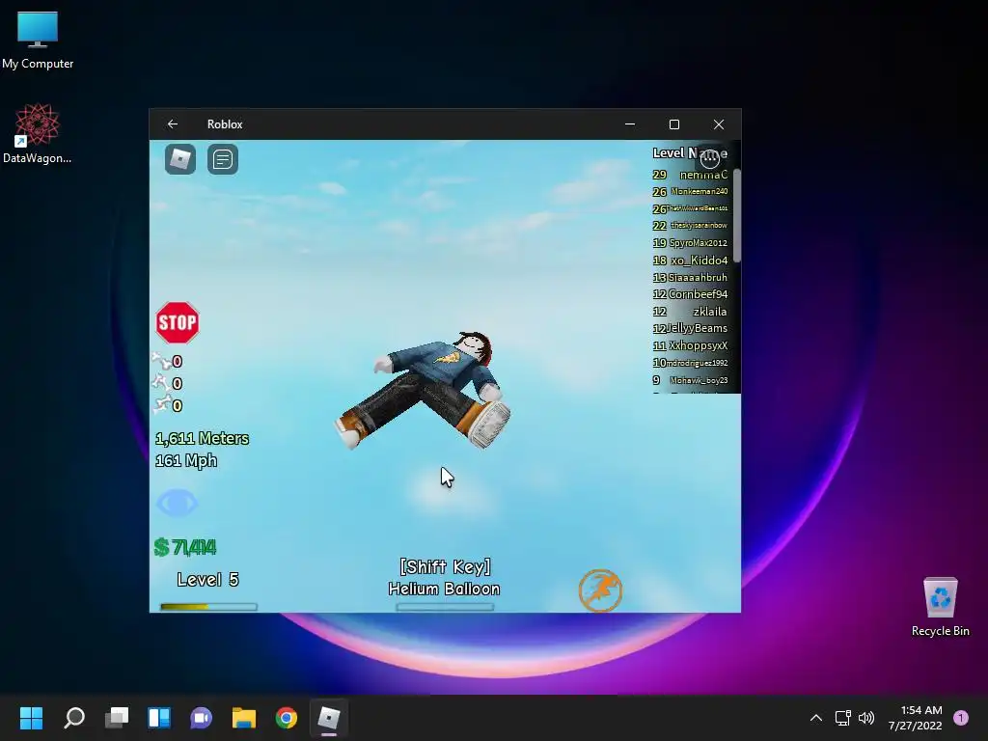Select JellyyBeams in the leaderboard
The height and width of the screenshot is (741, 988).
coord(697,328)
